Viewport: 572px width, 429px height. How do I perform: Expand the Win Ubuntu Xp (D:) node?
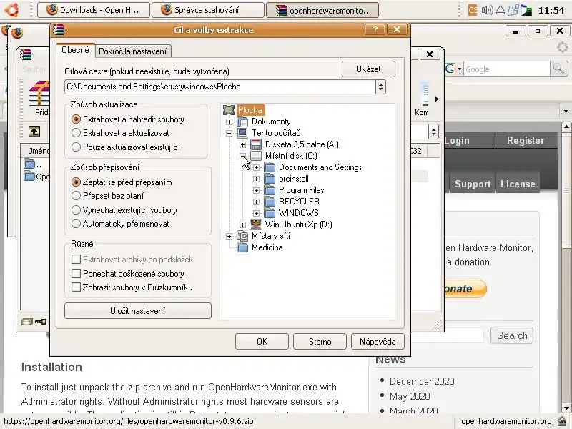[242, 225]
